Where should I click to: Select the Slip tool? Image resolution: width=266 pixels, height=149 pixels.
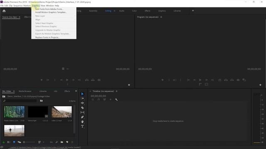pos(82,112)
